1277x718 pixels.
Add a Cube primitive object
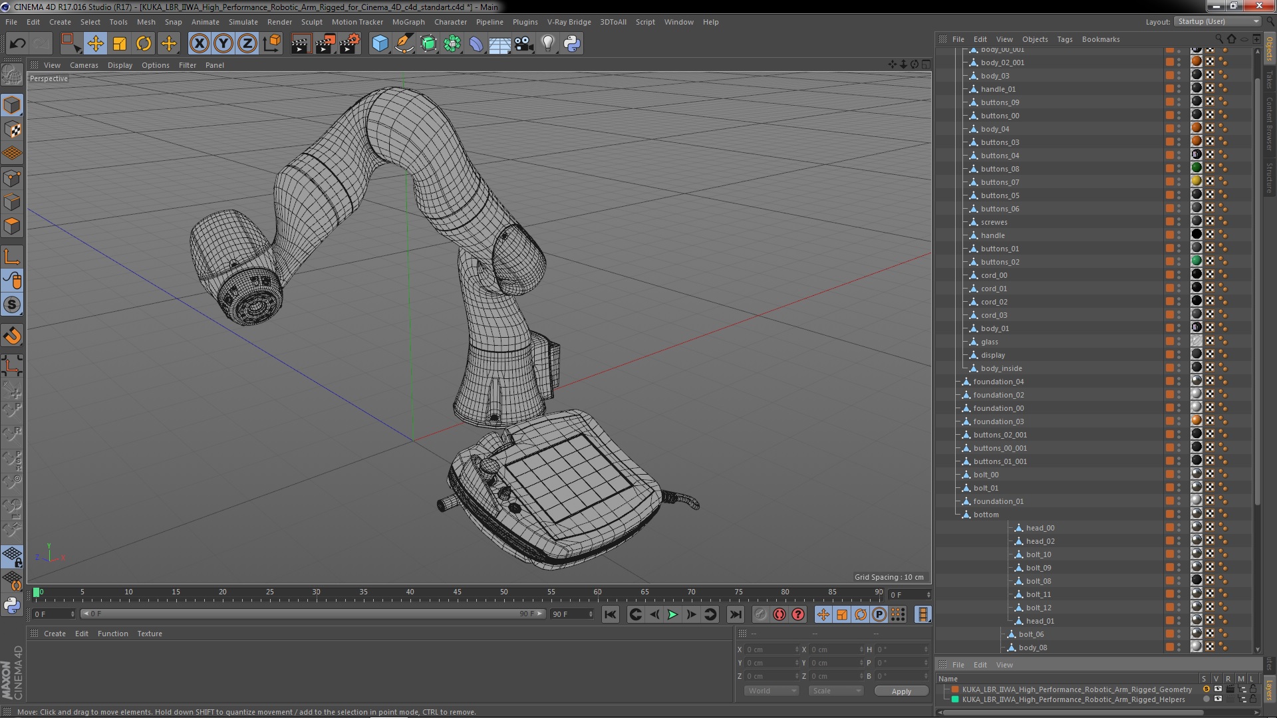[x=380, y=44]
